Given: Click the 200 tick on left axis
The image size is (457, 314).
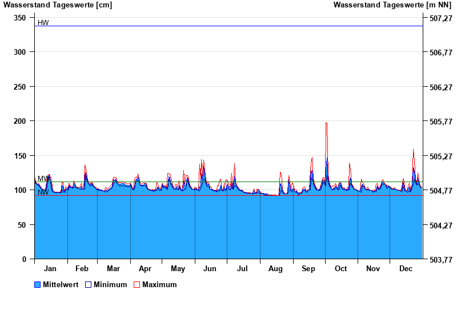Looking at the screenshot, I should pyautogui.click(x=20, y=121).
